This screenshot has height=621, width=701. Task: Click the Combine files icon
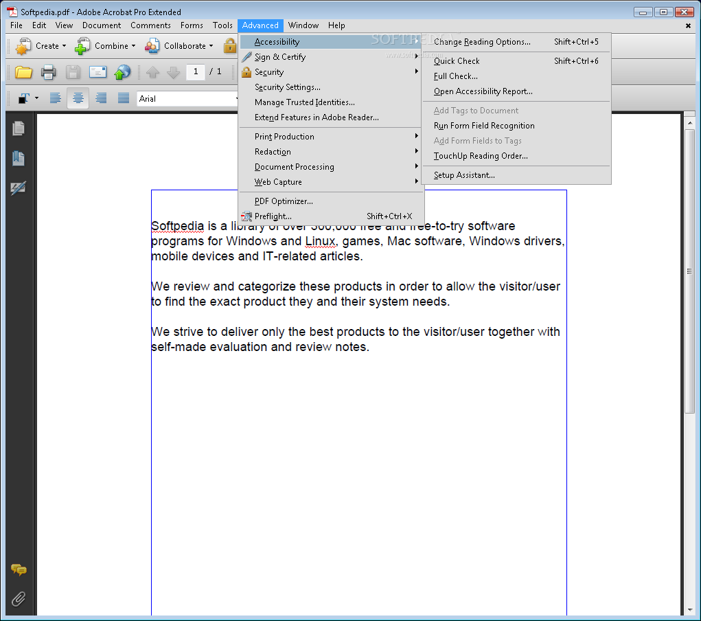(x=82, y=45)
